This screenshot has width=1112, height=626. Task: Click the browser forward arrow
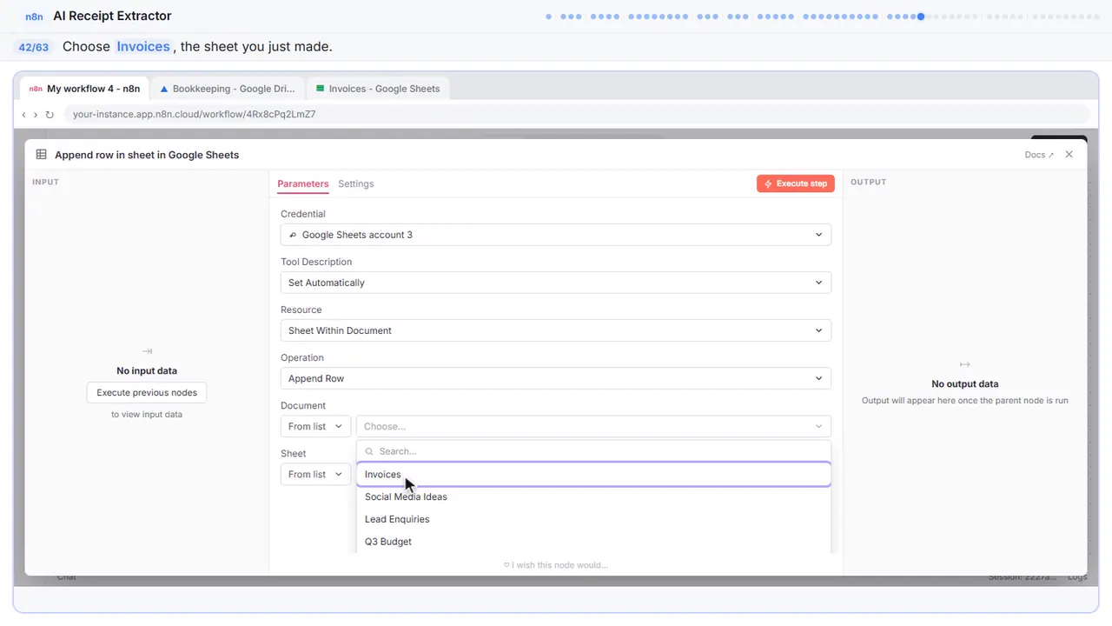36,114
